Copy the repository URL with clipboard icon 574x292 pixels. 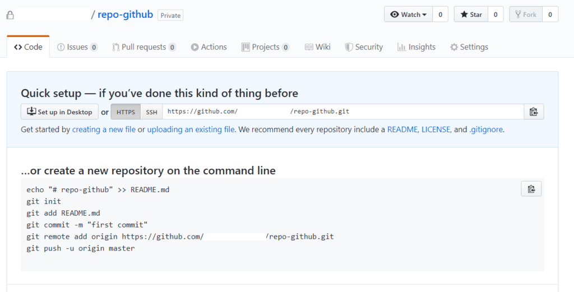(534, 112)
